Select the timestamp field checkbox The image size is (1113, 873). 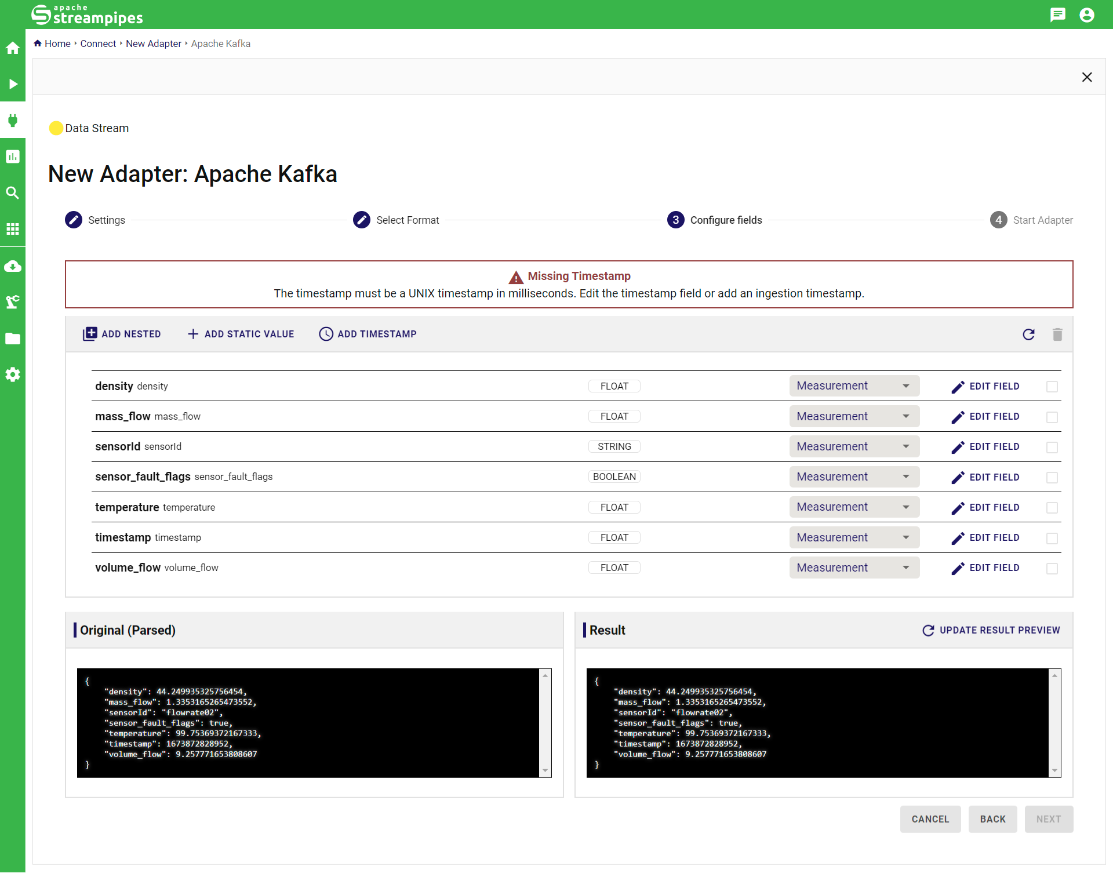coord(1052,538)
